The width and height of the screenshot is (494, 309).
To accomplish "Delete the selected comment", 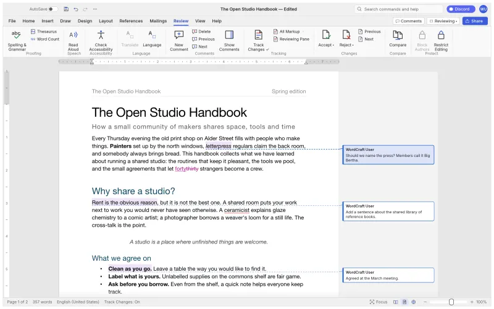I will pyautogui.click(x=201, y=32).
